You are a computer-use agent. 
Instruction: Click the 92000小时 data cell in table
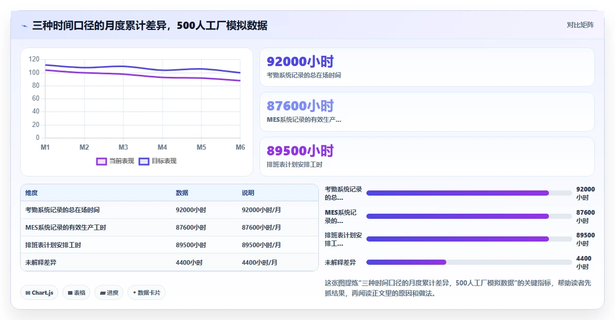[x=191, y=210]
